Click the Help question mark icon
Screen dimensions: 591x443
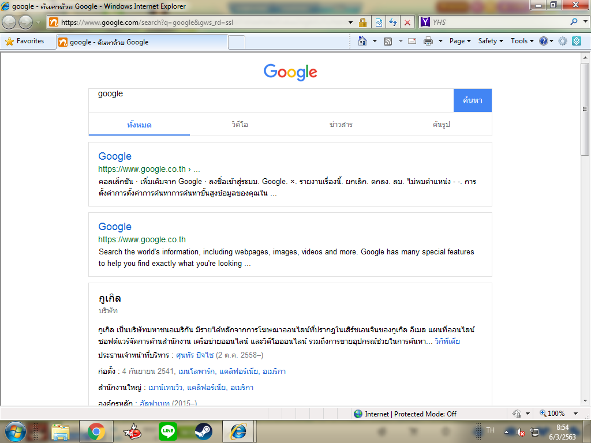543,41
